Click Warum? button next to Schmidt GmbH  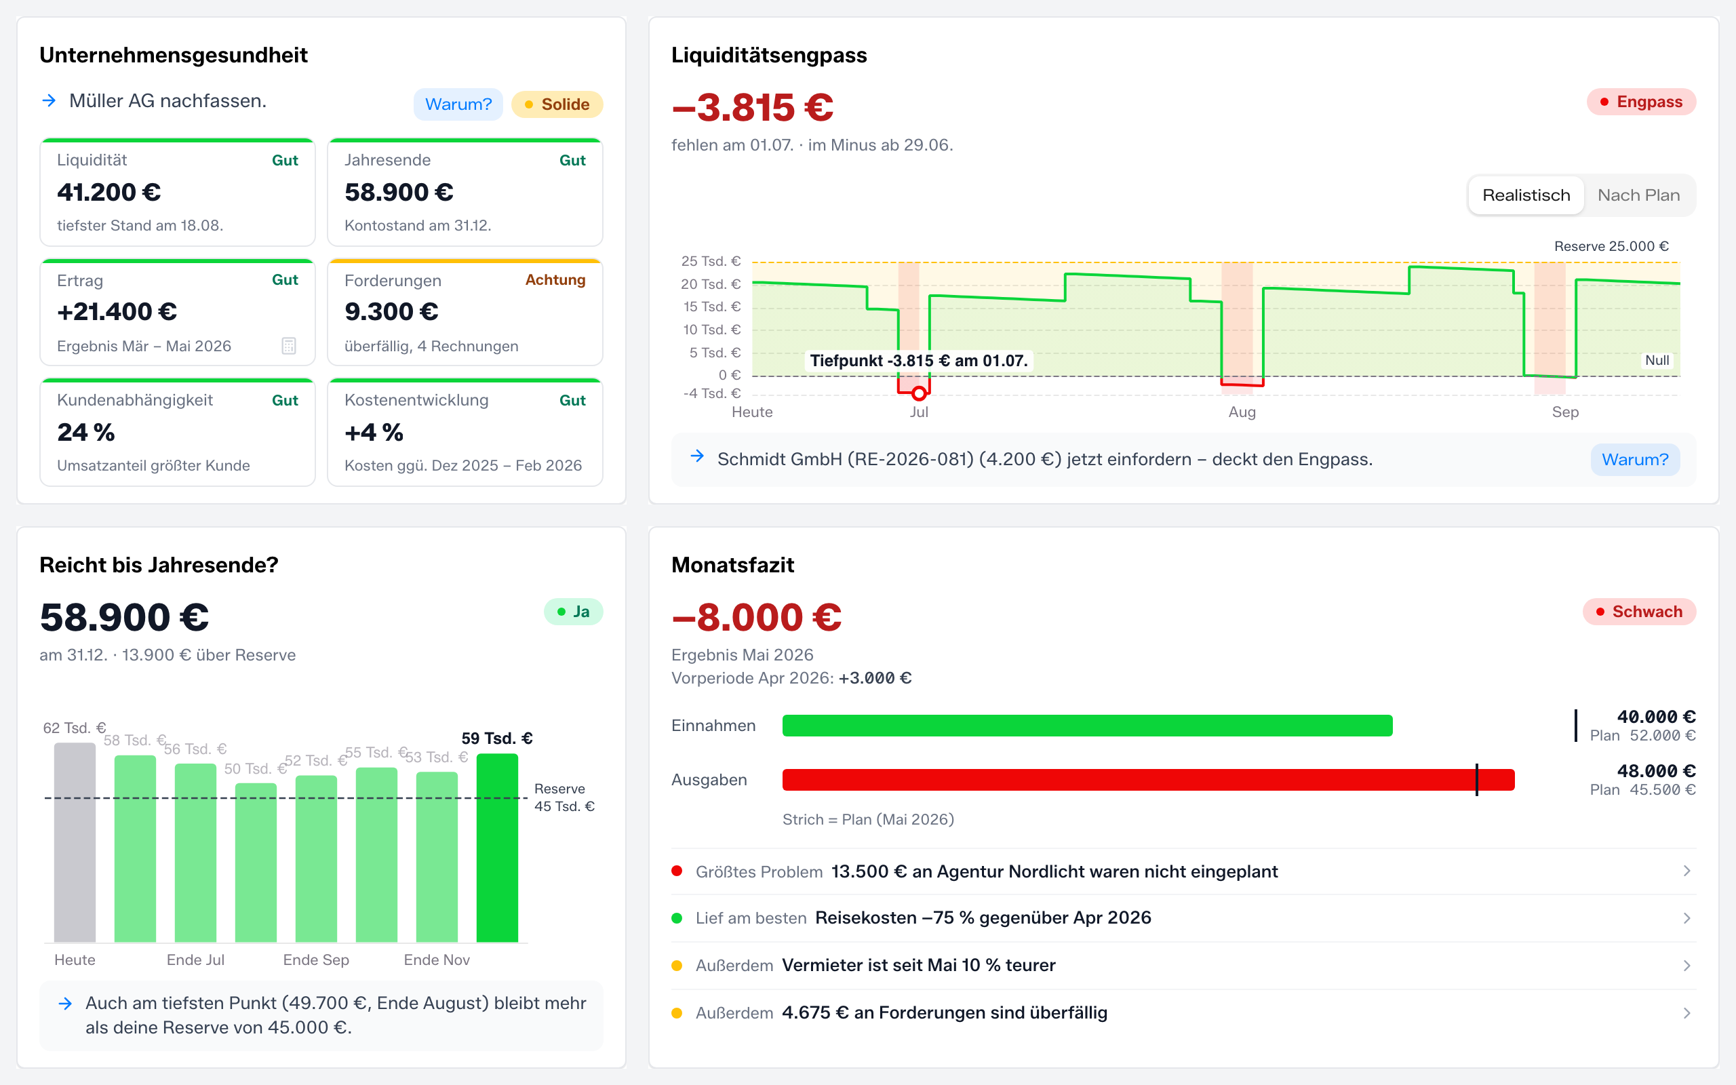point(1635,459)
